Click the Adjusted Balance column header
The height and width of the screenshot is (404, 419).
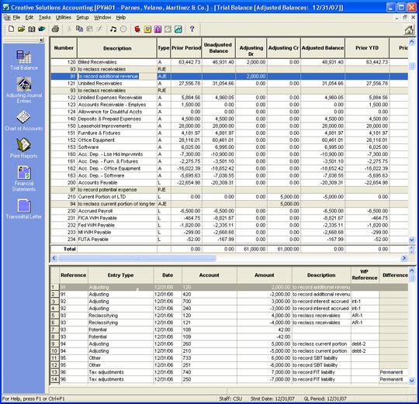(x=323, y=48)
